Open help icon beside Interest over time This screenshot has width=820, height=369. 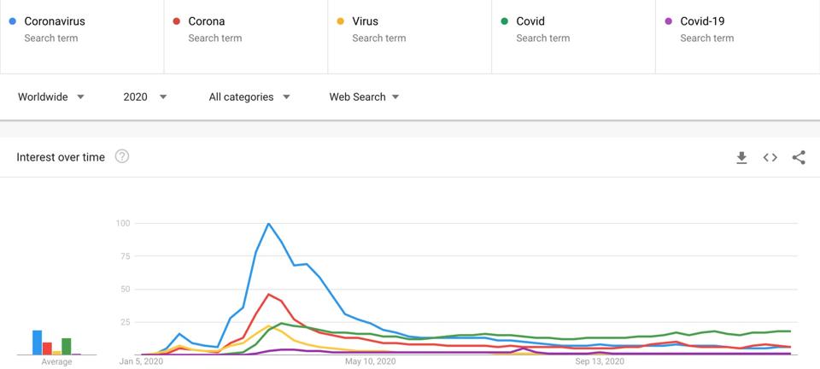pyautogui.click(x=122, y=156)
